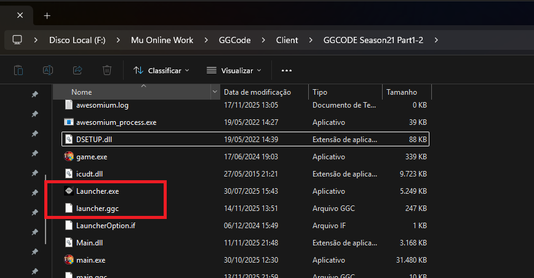534x278 pixels.
Task: Select the awesomium.log file name
Action: click(x=102, y=105)
